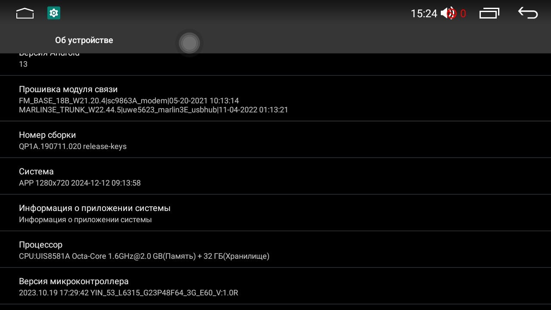Tap the muted speaker volume icon
This screenshot has width=551, height=310.
[449, 13]
